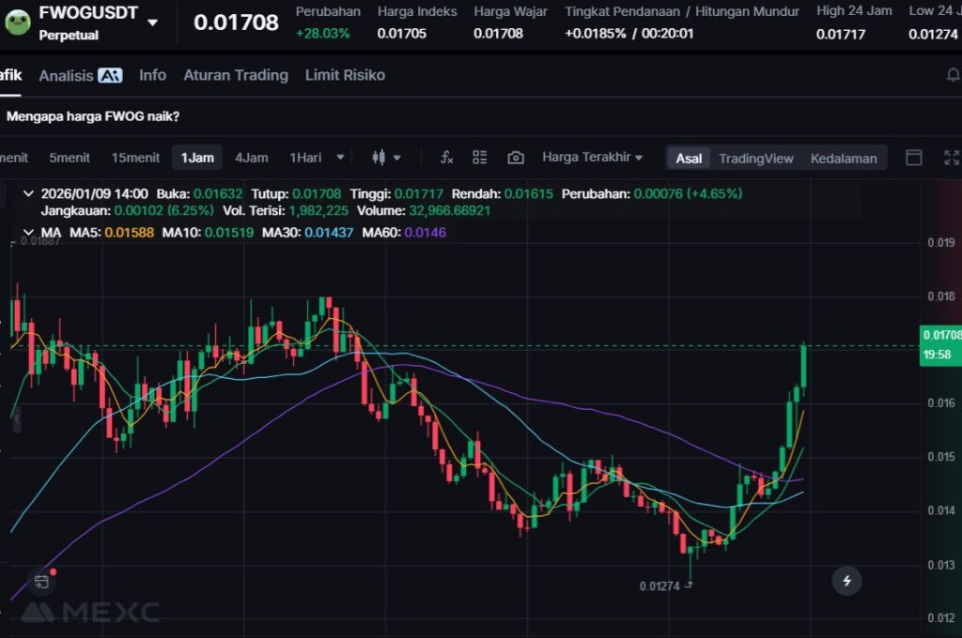Image resolution: width=962 pixels, height=638 pixels.
Task: Click the floating window icon at bottom-left
Action: [x=41, y=581]
